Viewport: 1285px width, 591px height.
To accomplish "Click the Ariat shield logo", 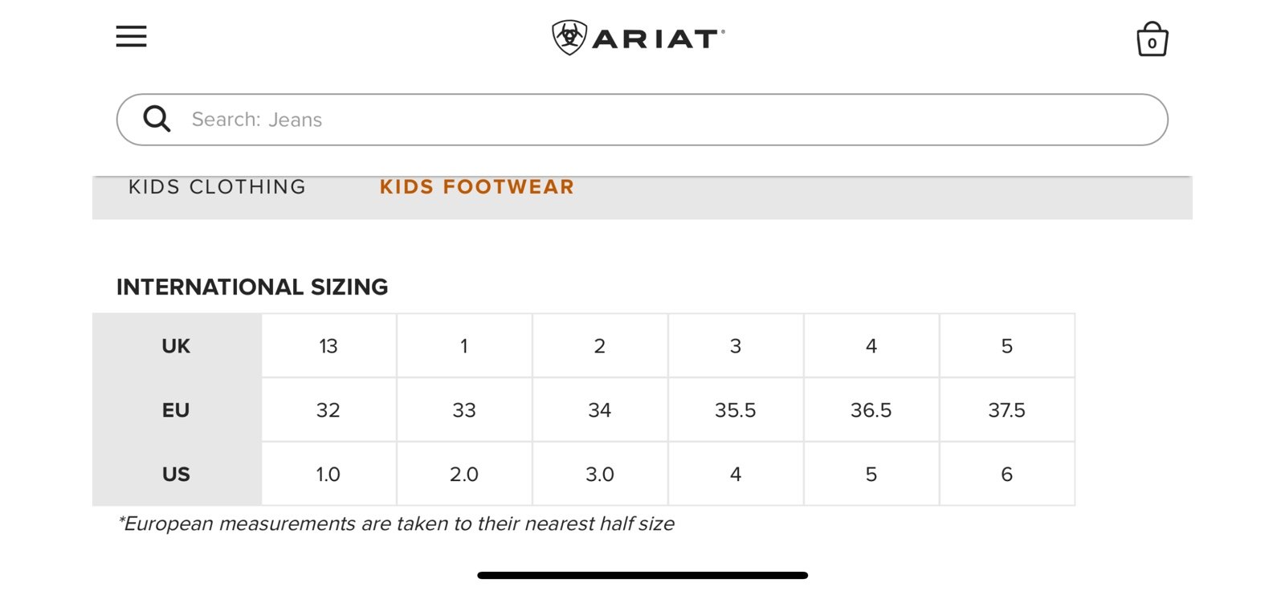I will [569, 38].
